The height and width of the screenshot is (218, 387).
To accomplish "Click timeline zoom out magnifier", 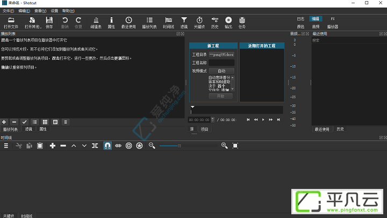I will tap(152, 146).
